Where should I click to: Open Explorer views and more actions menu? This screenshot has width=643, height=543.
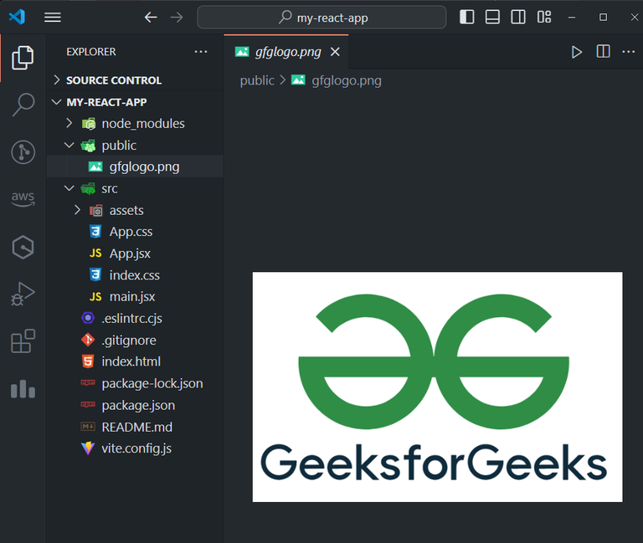click(201, 52)
